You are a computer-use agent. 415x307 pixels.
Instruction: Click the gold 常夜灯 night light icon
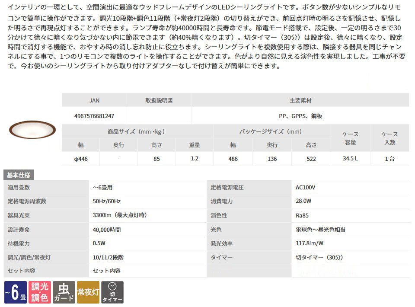click(x=88, y=293)
